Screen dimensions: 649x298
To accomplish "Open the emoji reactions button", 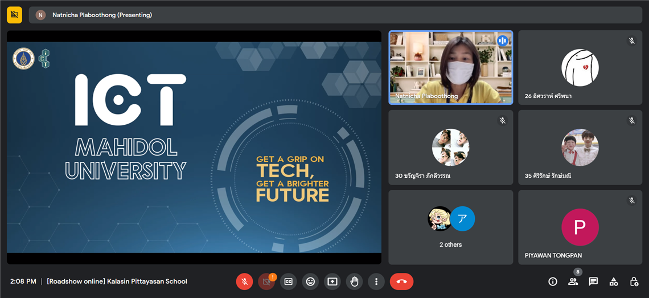I will click(310, 281).
